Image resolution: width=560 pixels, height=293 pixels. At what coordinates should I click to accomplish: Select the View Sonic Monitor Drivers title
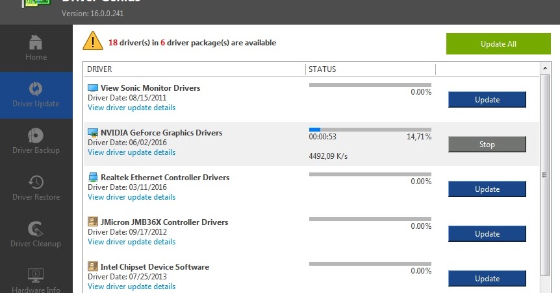point(150,88)
